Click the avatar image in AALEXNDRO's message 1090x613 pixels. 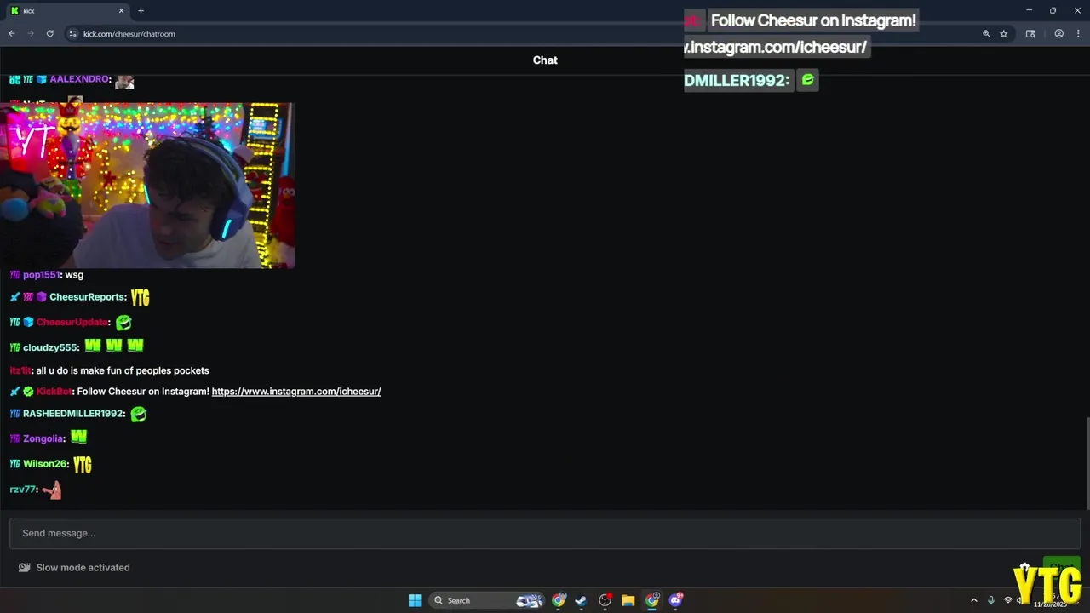coord(124,82)
